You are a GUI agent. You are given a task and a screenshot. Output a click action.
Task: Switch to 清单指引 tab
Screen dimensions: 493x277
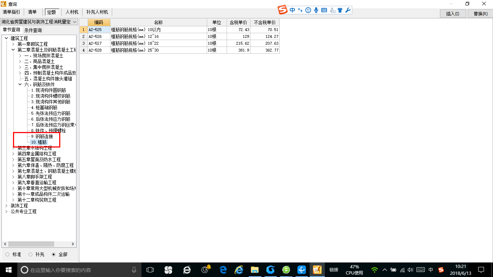point(12,12)
